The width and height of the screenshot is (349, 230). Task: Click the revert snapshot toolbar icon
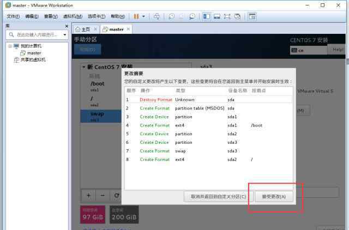[x=182, y=16]
